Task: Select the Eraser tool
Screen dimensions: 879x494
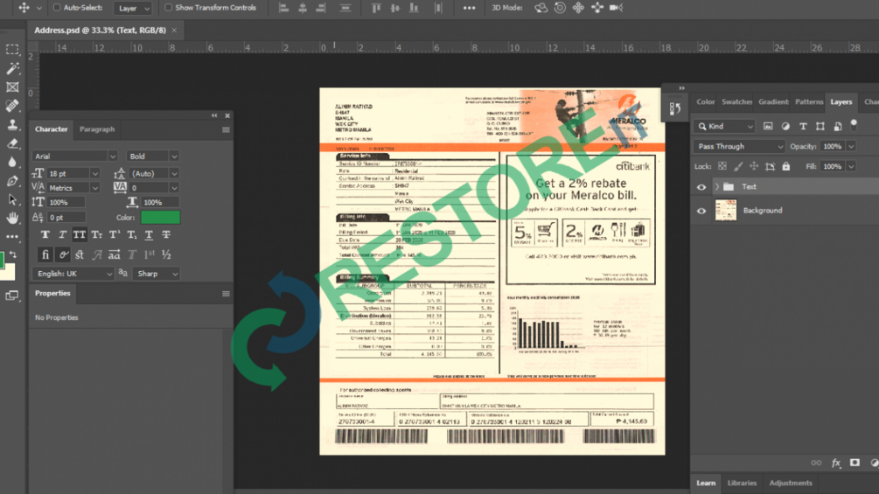Action: 11,143
